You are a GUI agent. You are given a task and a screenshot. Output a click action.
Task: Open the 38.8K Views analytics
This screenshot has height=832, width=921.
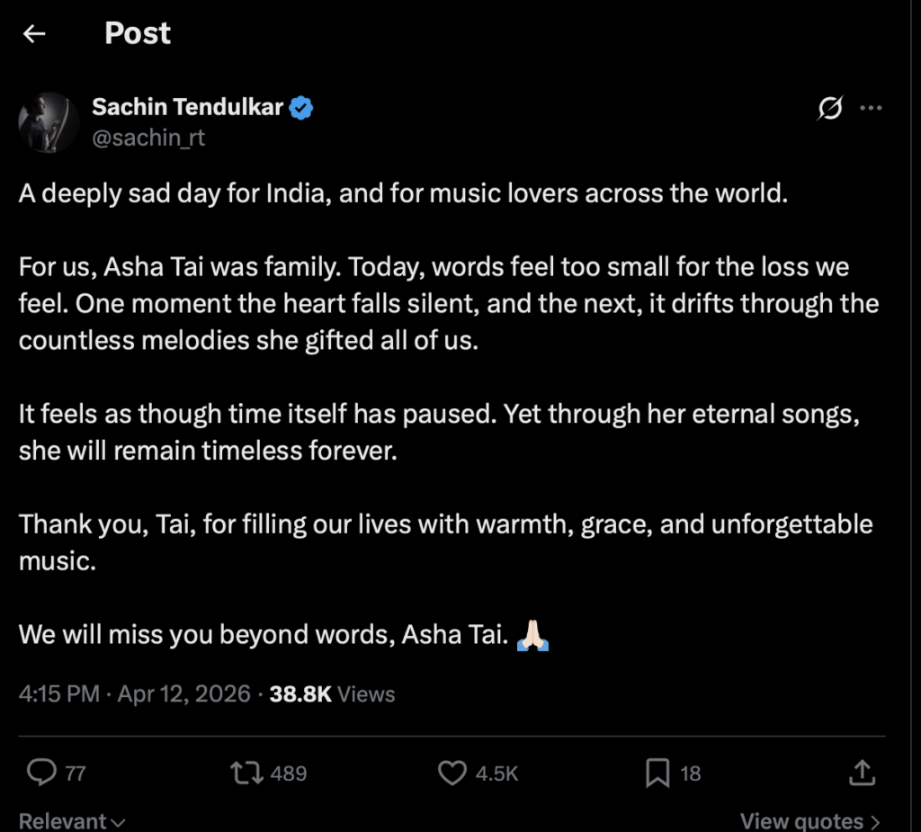point(332,693)
